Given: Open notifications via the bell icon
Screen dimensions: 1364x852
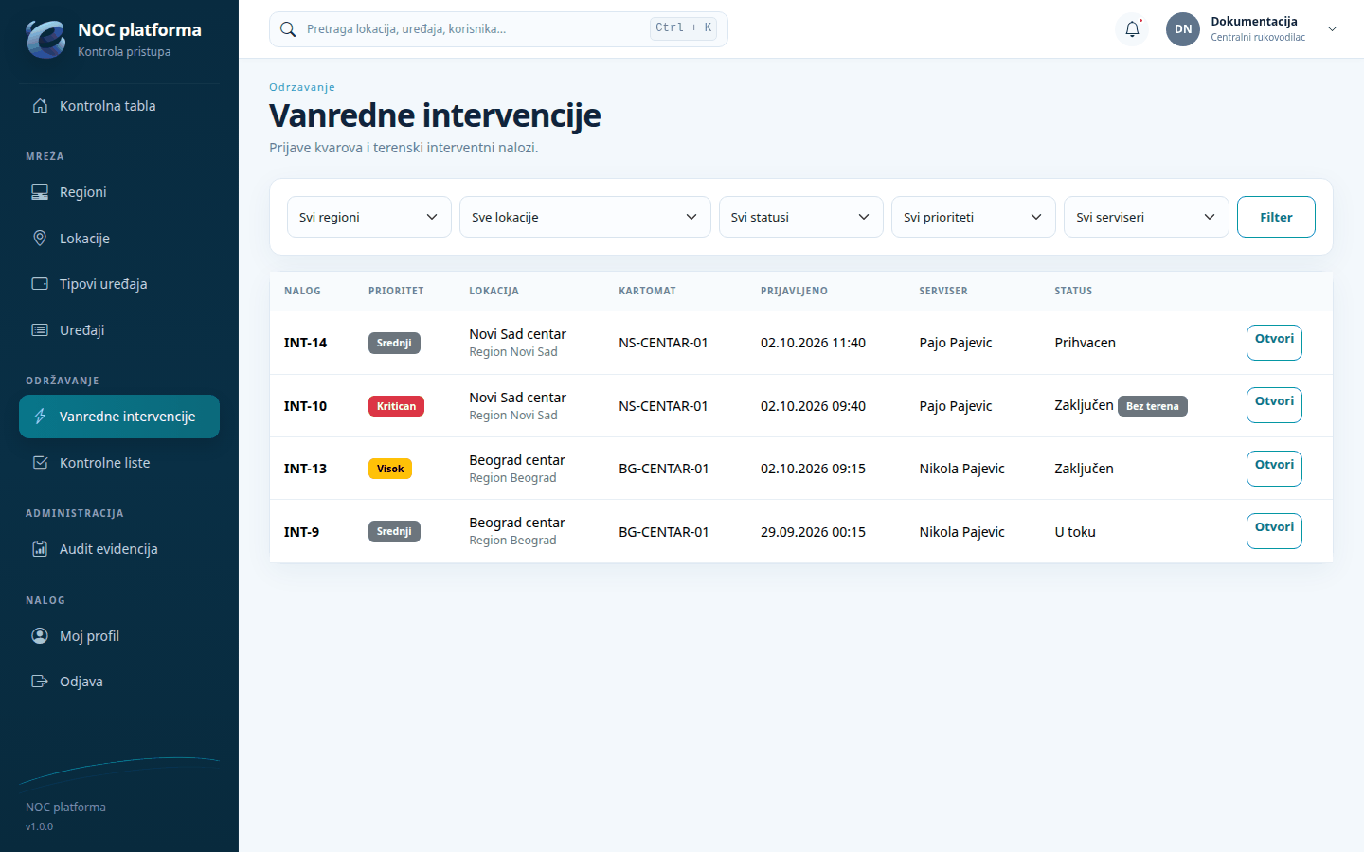Looking at the screenshot, I should (1132, 29).
